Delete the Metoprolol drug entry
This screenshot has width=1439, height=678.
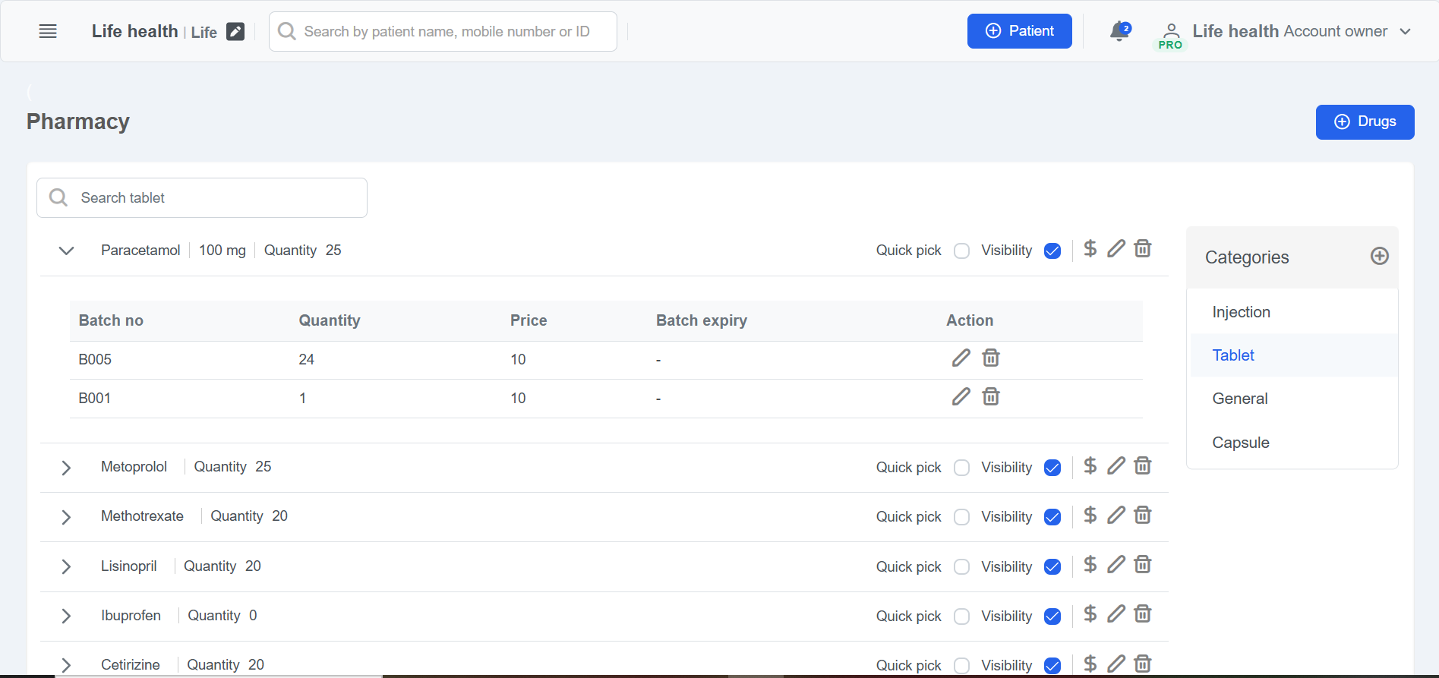pyautogui.click(x=1142, y=466)
